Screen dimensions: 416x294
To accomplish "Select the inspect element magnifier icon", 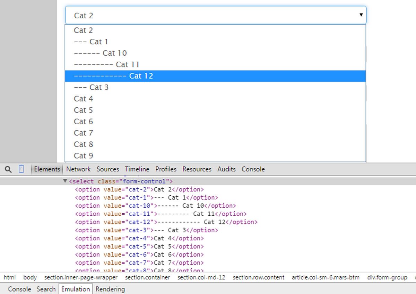I will pyautogui.click(x=8, y=169).
